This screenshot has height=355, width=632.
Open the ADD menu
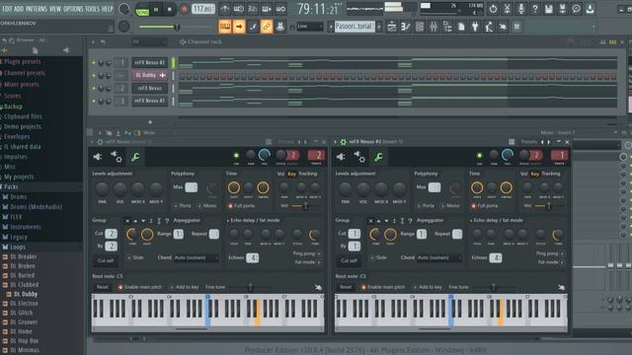19,9
